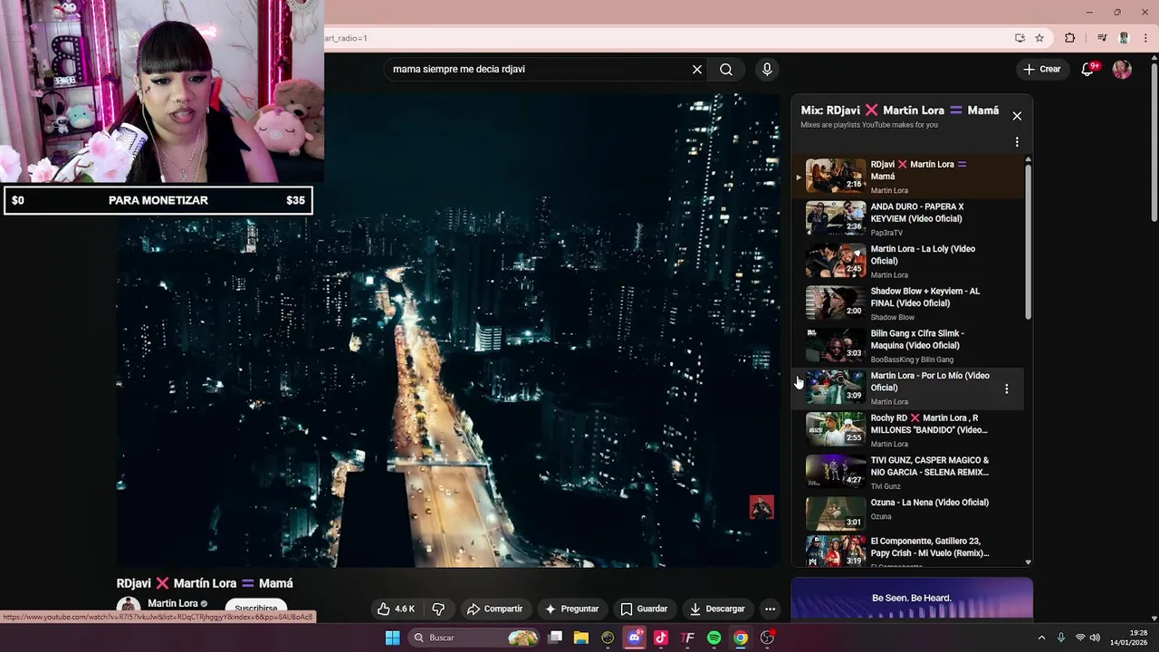1159x652 pixels.
Task: Select Ozuna - La Nena title
Action: 930,503
